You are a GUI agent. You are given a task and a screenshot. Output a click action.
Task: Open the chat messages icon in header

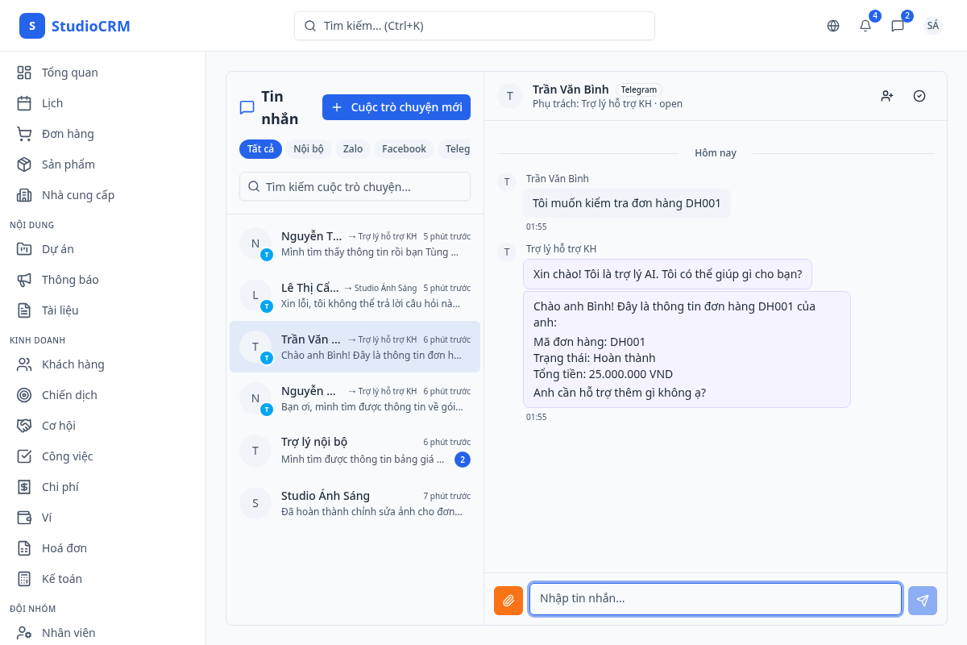[898, 26]
